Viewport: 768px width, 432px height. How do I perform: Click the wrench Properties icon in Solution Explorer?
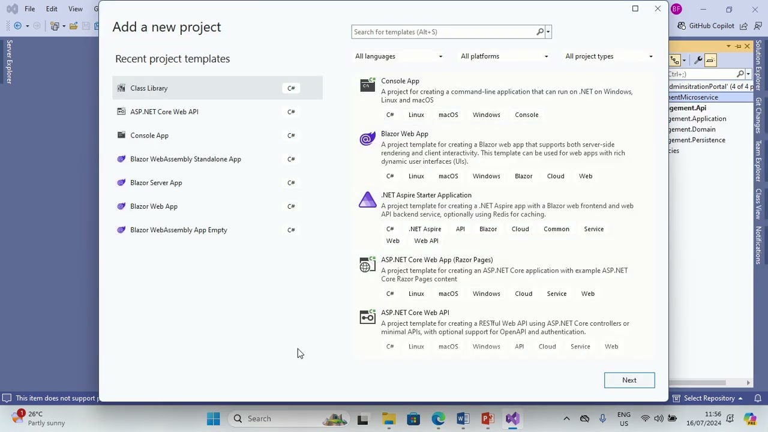(698, 60)
